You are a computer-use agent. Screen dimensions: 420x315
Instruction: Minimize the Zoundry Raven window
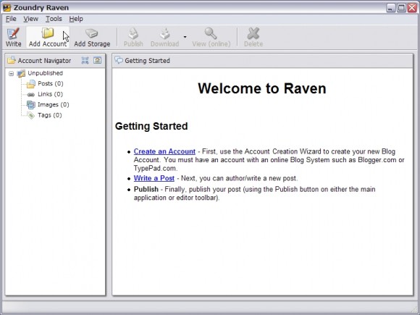(x=391, y=8)
